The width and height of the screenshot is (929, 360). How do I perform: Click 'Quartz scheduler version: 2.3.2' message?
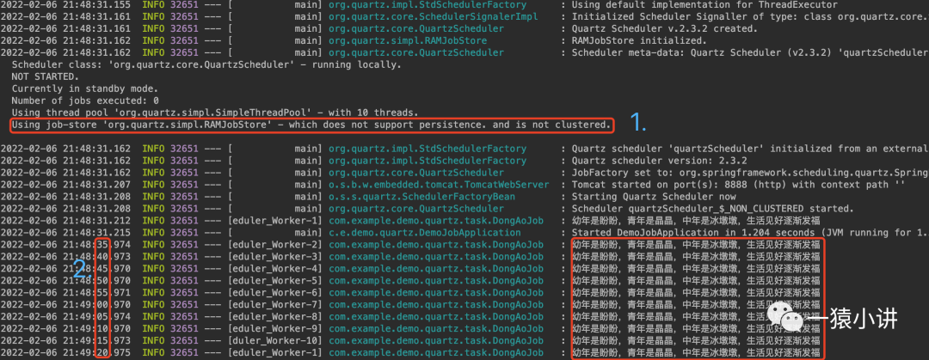click(659, 161)
